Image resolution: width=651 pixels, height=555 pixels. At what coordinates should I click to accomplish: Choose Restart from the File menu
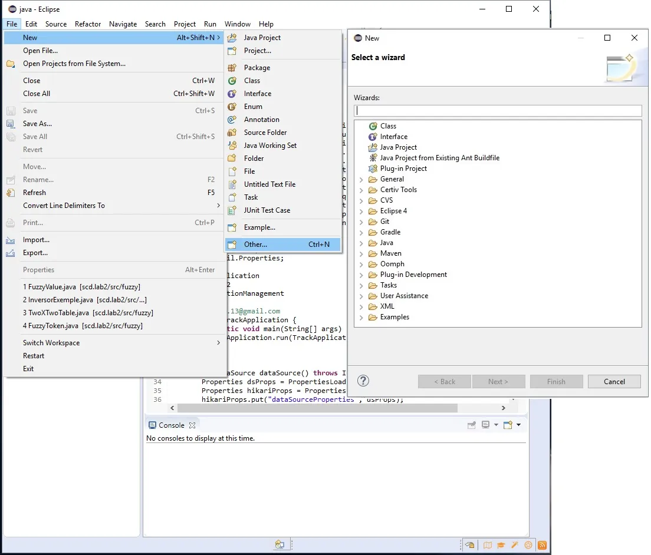click(x=114, y=355)
